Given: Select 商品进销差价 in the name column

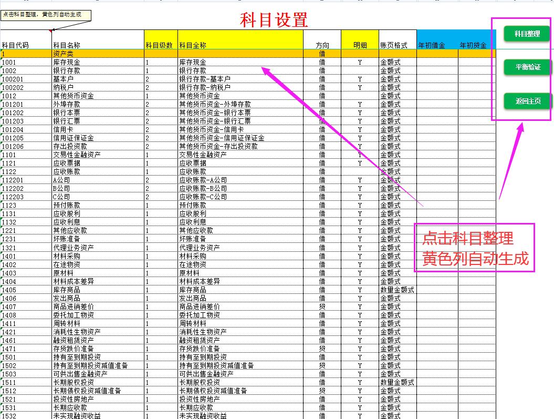Looking at the screenshot, I should 98,306.
